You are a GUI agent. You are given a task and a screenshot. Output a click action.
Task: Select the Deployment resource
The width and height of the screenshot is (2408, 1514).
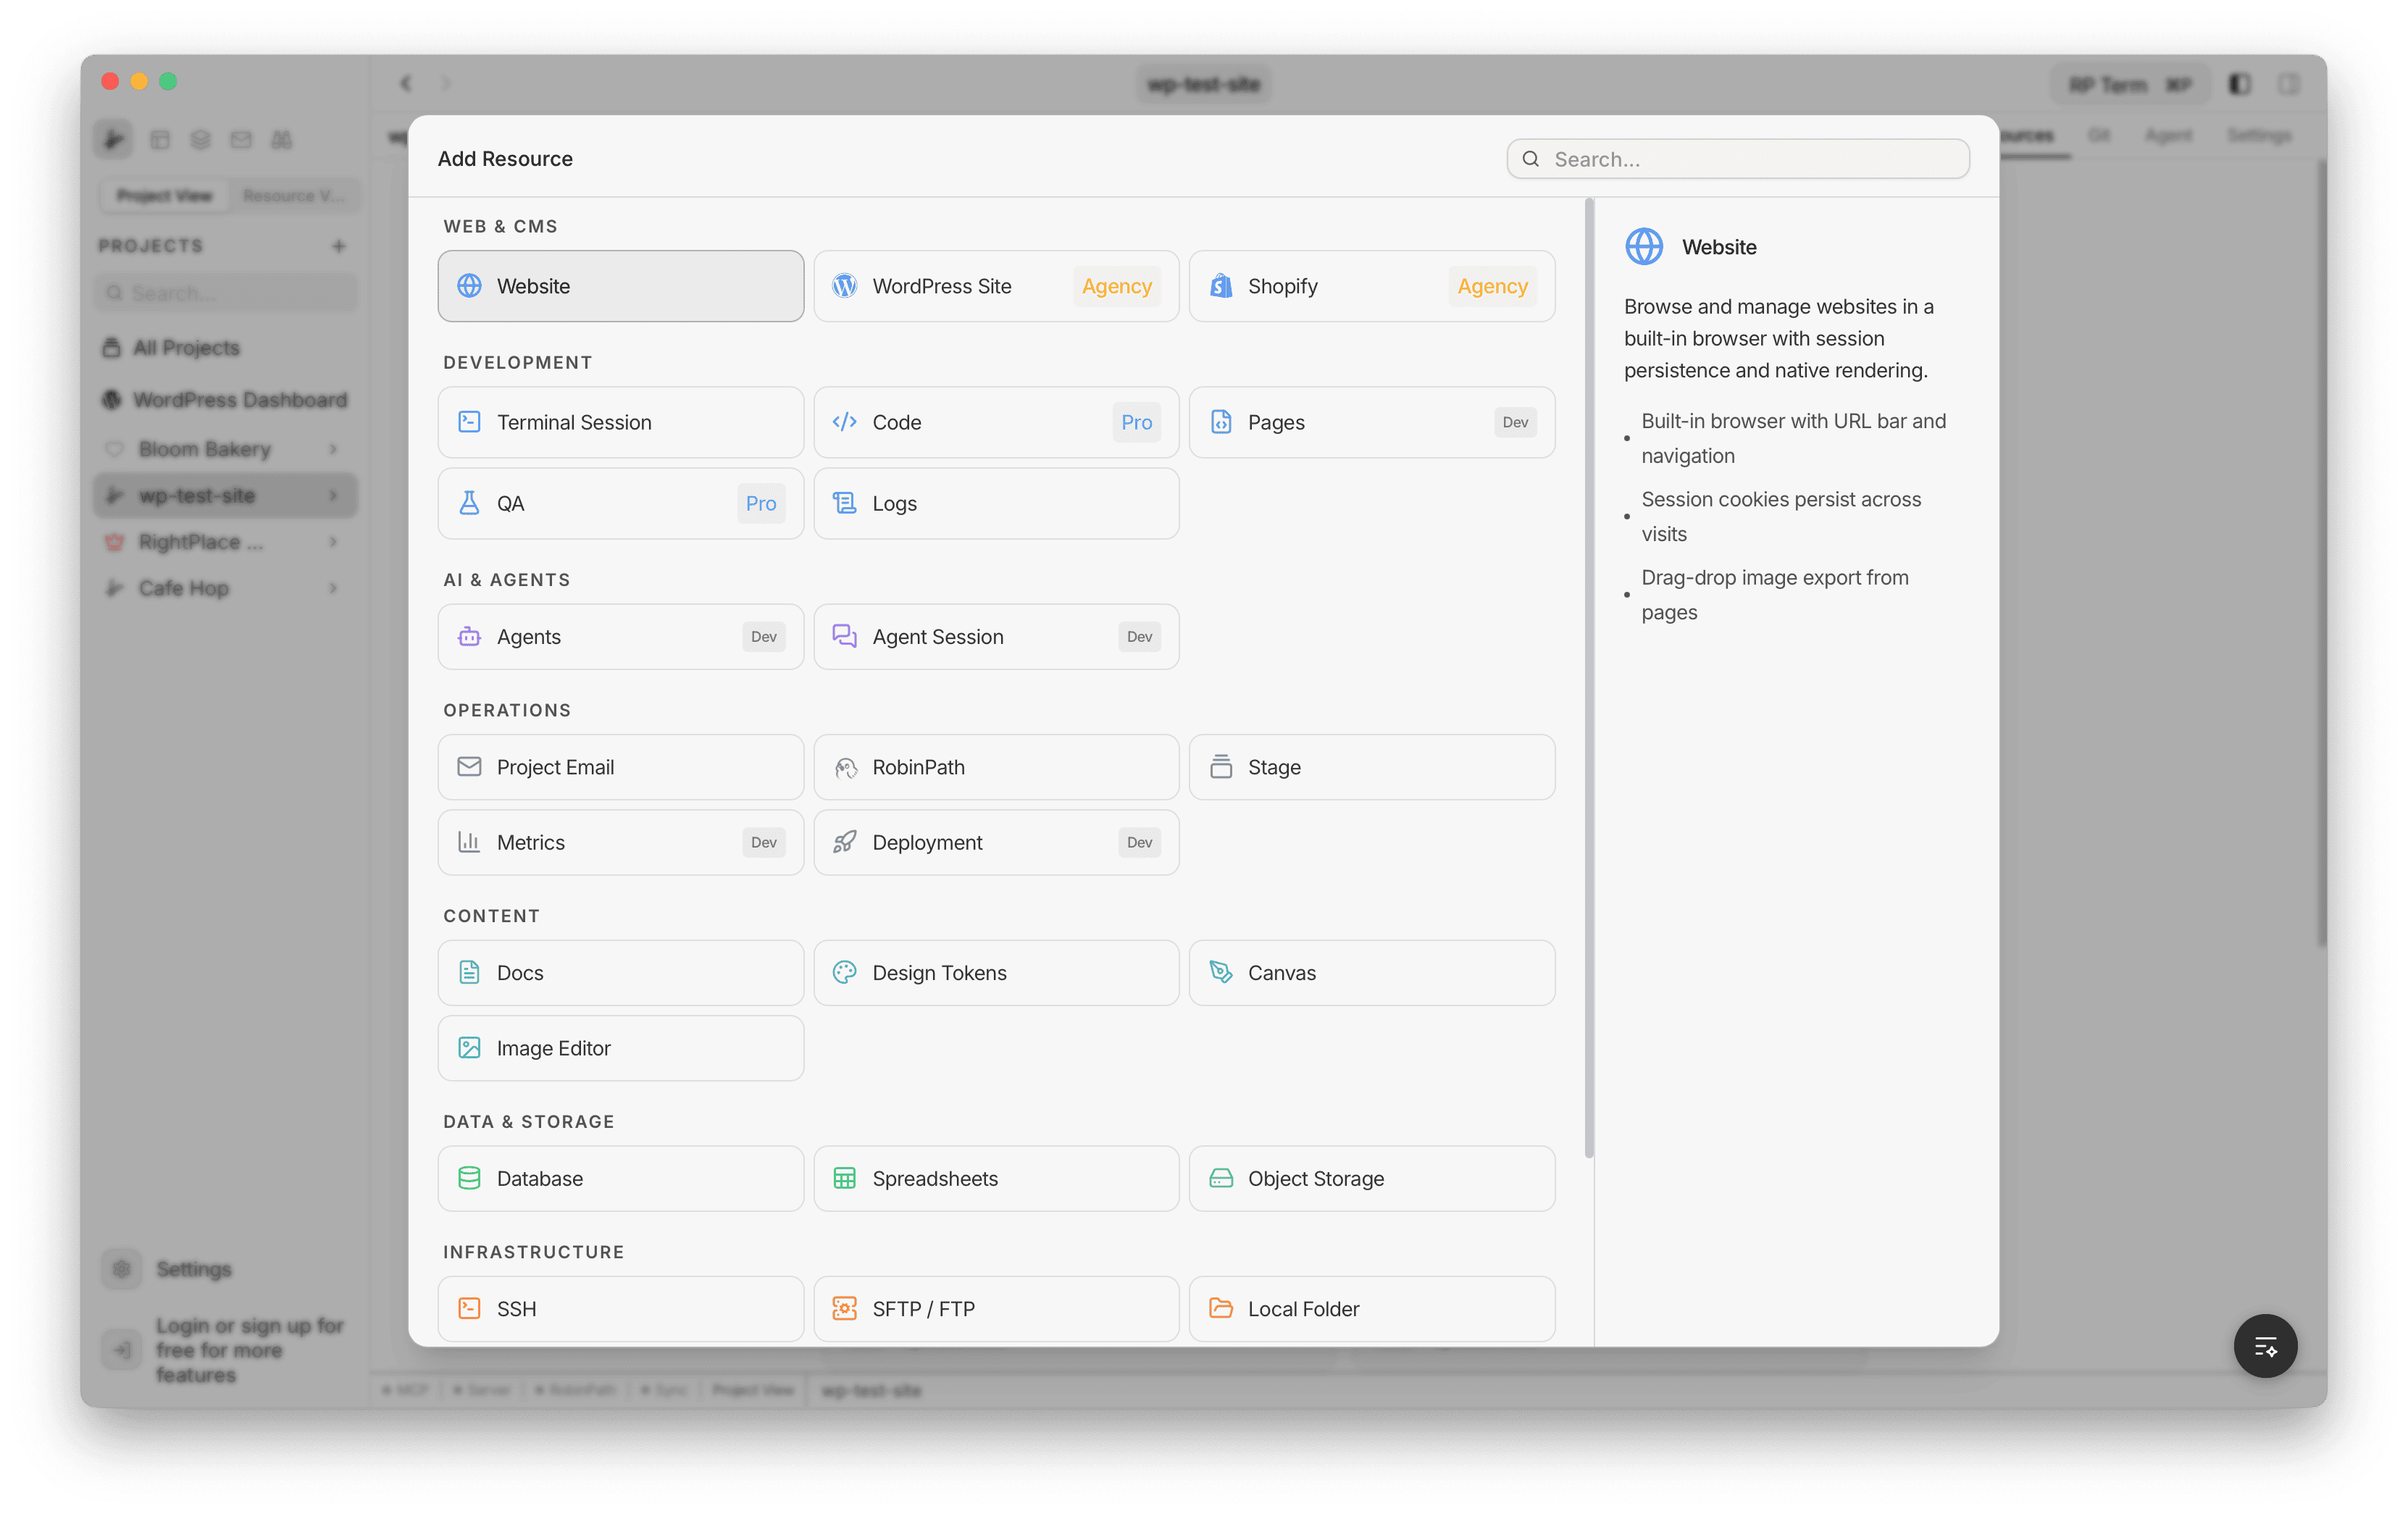(x=995, y=842)
